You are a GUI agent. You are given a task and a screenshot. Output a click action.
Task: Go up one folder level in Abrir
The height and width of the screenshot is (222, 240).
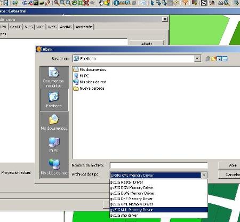pyautogui.click(x=207, y=59)
